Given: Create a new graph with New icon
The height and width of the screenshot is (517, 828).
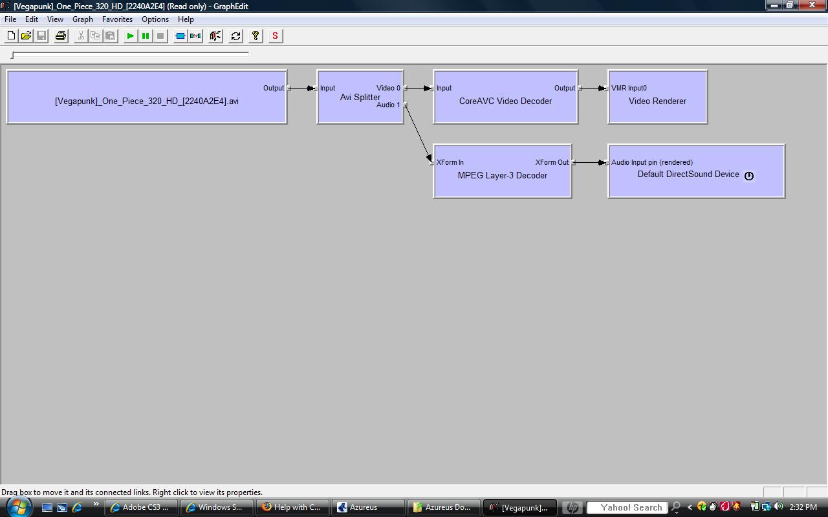Looking at the screenshot, I should coord(11,36).
